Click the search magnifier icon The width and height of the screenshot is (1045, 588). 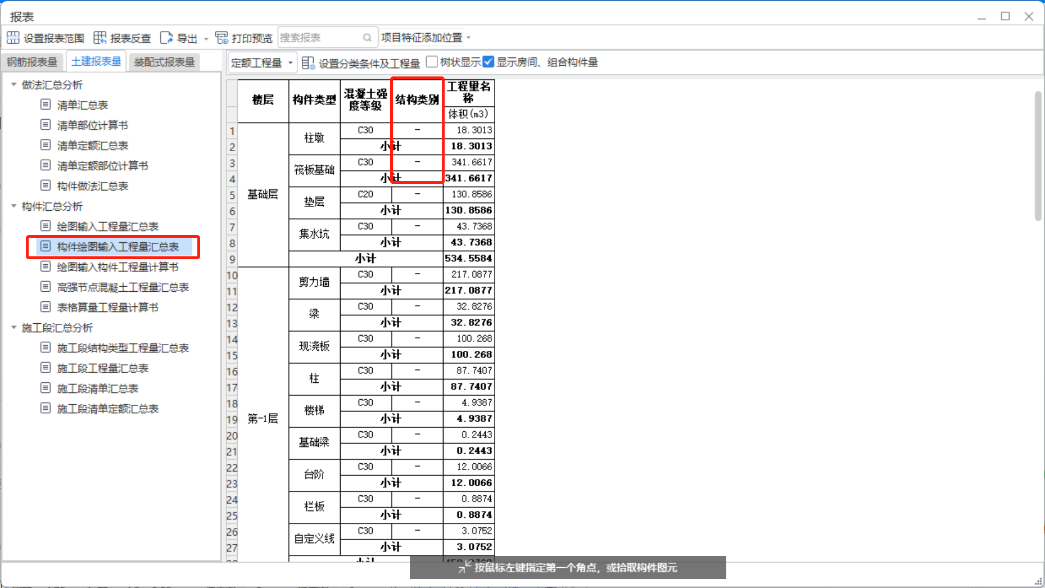(x=367, y=38)
